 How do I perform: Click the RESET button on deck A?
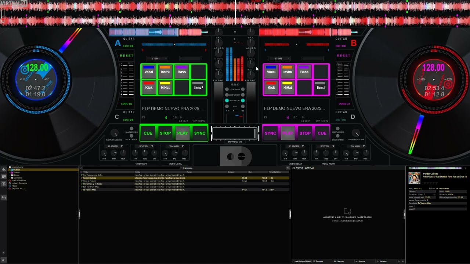127,56
